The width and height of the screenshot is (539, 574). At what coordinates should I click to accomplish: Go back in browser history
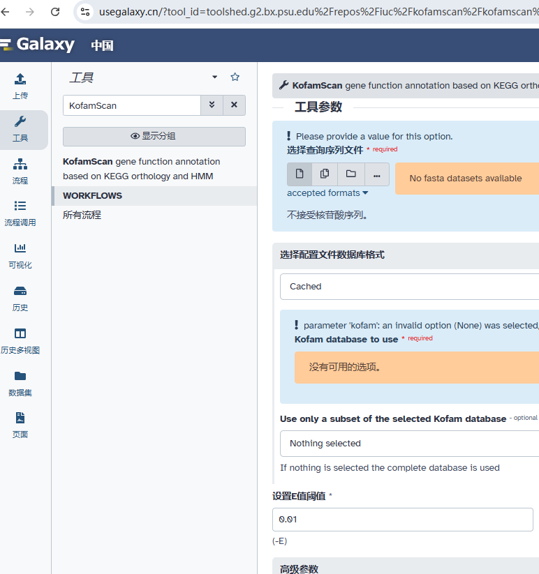[x=5, y=12]
